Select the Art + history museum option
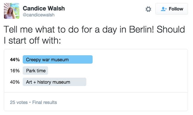Image resolution: width=193 pixels, height=115 pixels. tap(54, 82)
